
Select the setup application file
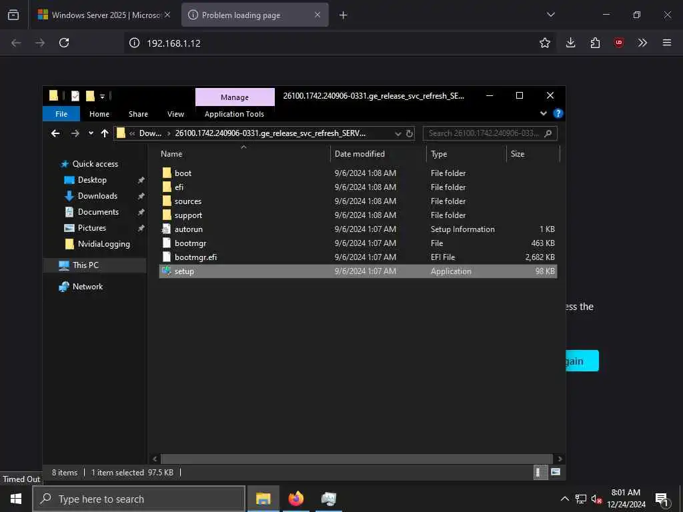[x=358, y=271]
